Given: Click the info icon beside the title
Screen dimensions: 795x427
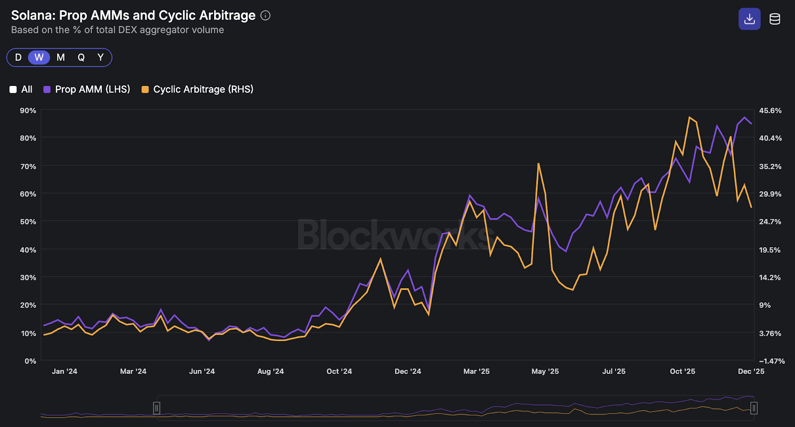Looking at the screenshot, I should point(265,15).
